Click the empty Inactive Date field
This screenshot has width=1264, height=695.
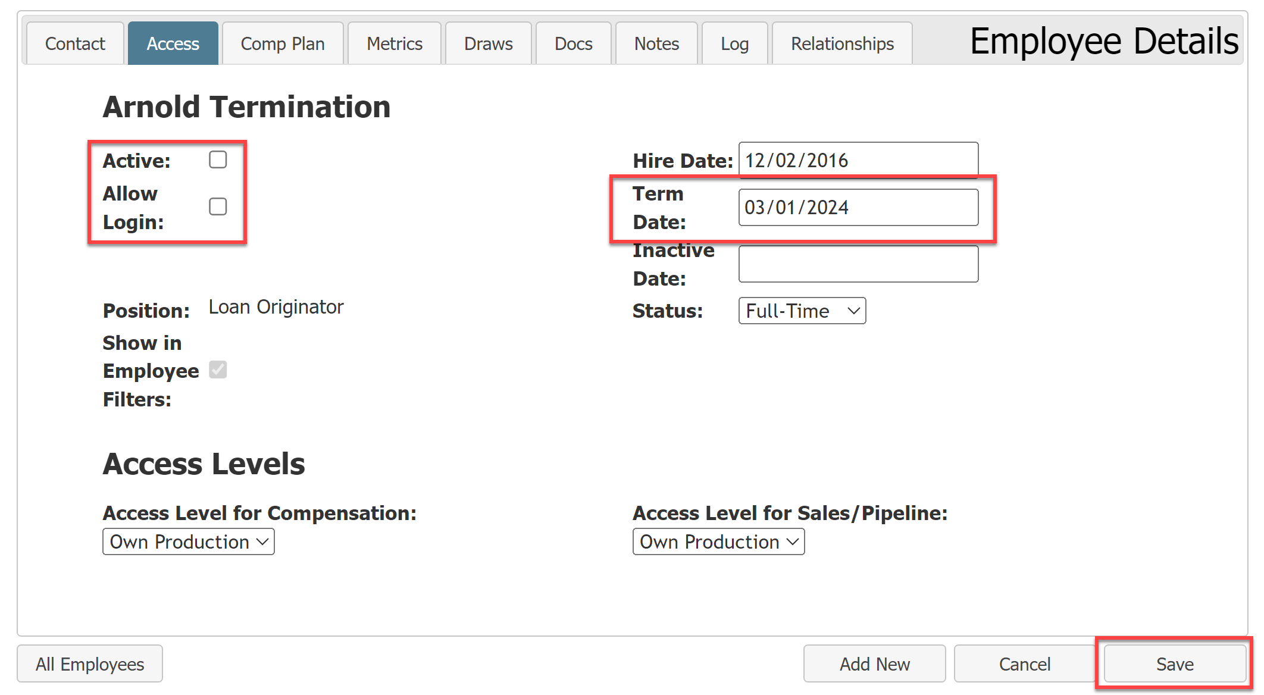[x=858, y=264]
